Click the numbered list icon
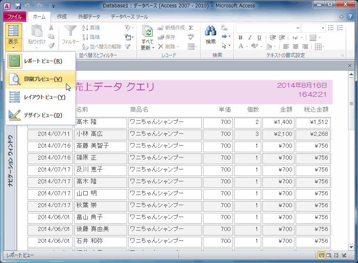Viewport: 358px width, 263px height. tap(340, 27)
